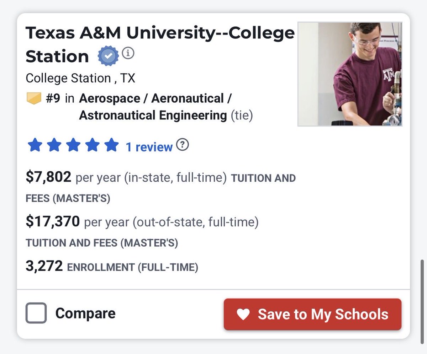Click the fifth blue rating star
The image size is (427, 354).
111,146
